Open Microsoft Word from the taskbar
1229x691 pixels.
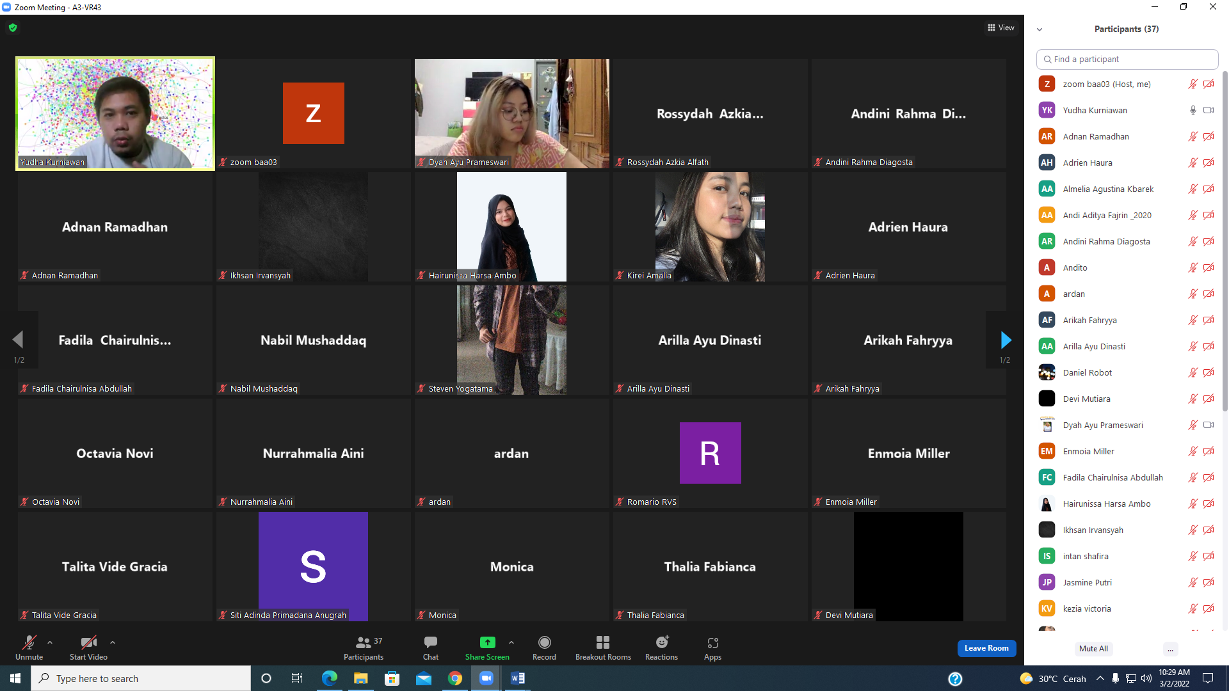pyautogui.click(x=518, y=678)
